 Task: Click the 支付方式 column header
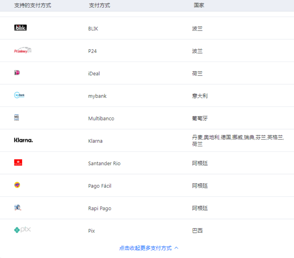coord(99,5)
